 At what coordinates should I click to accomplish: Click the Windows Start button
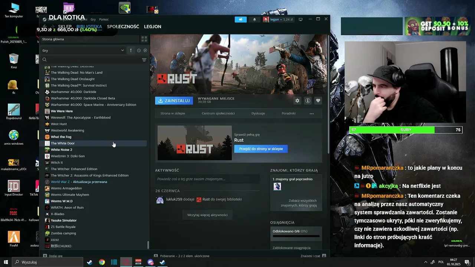pos(6,262)
